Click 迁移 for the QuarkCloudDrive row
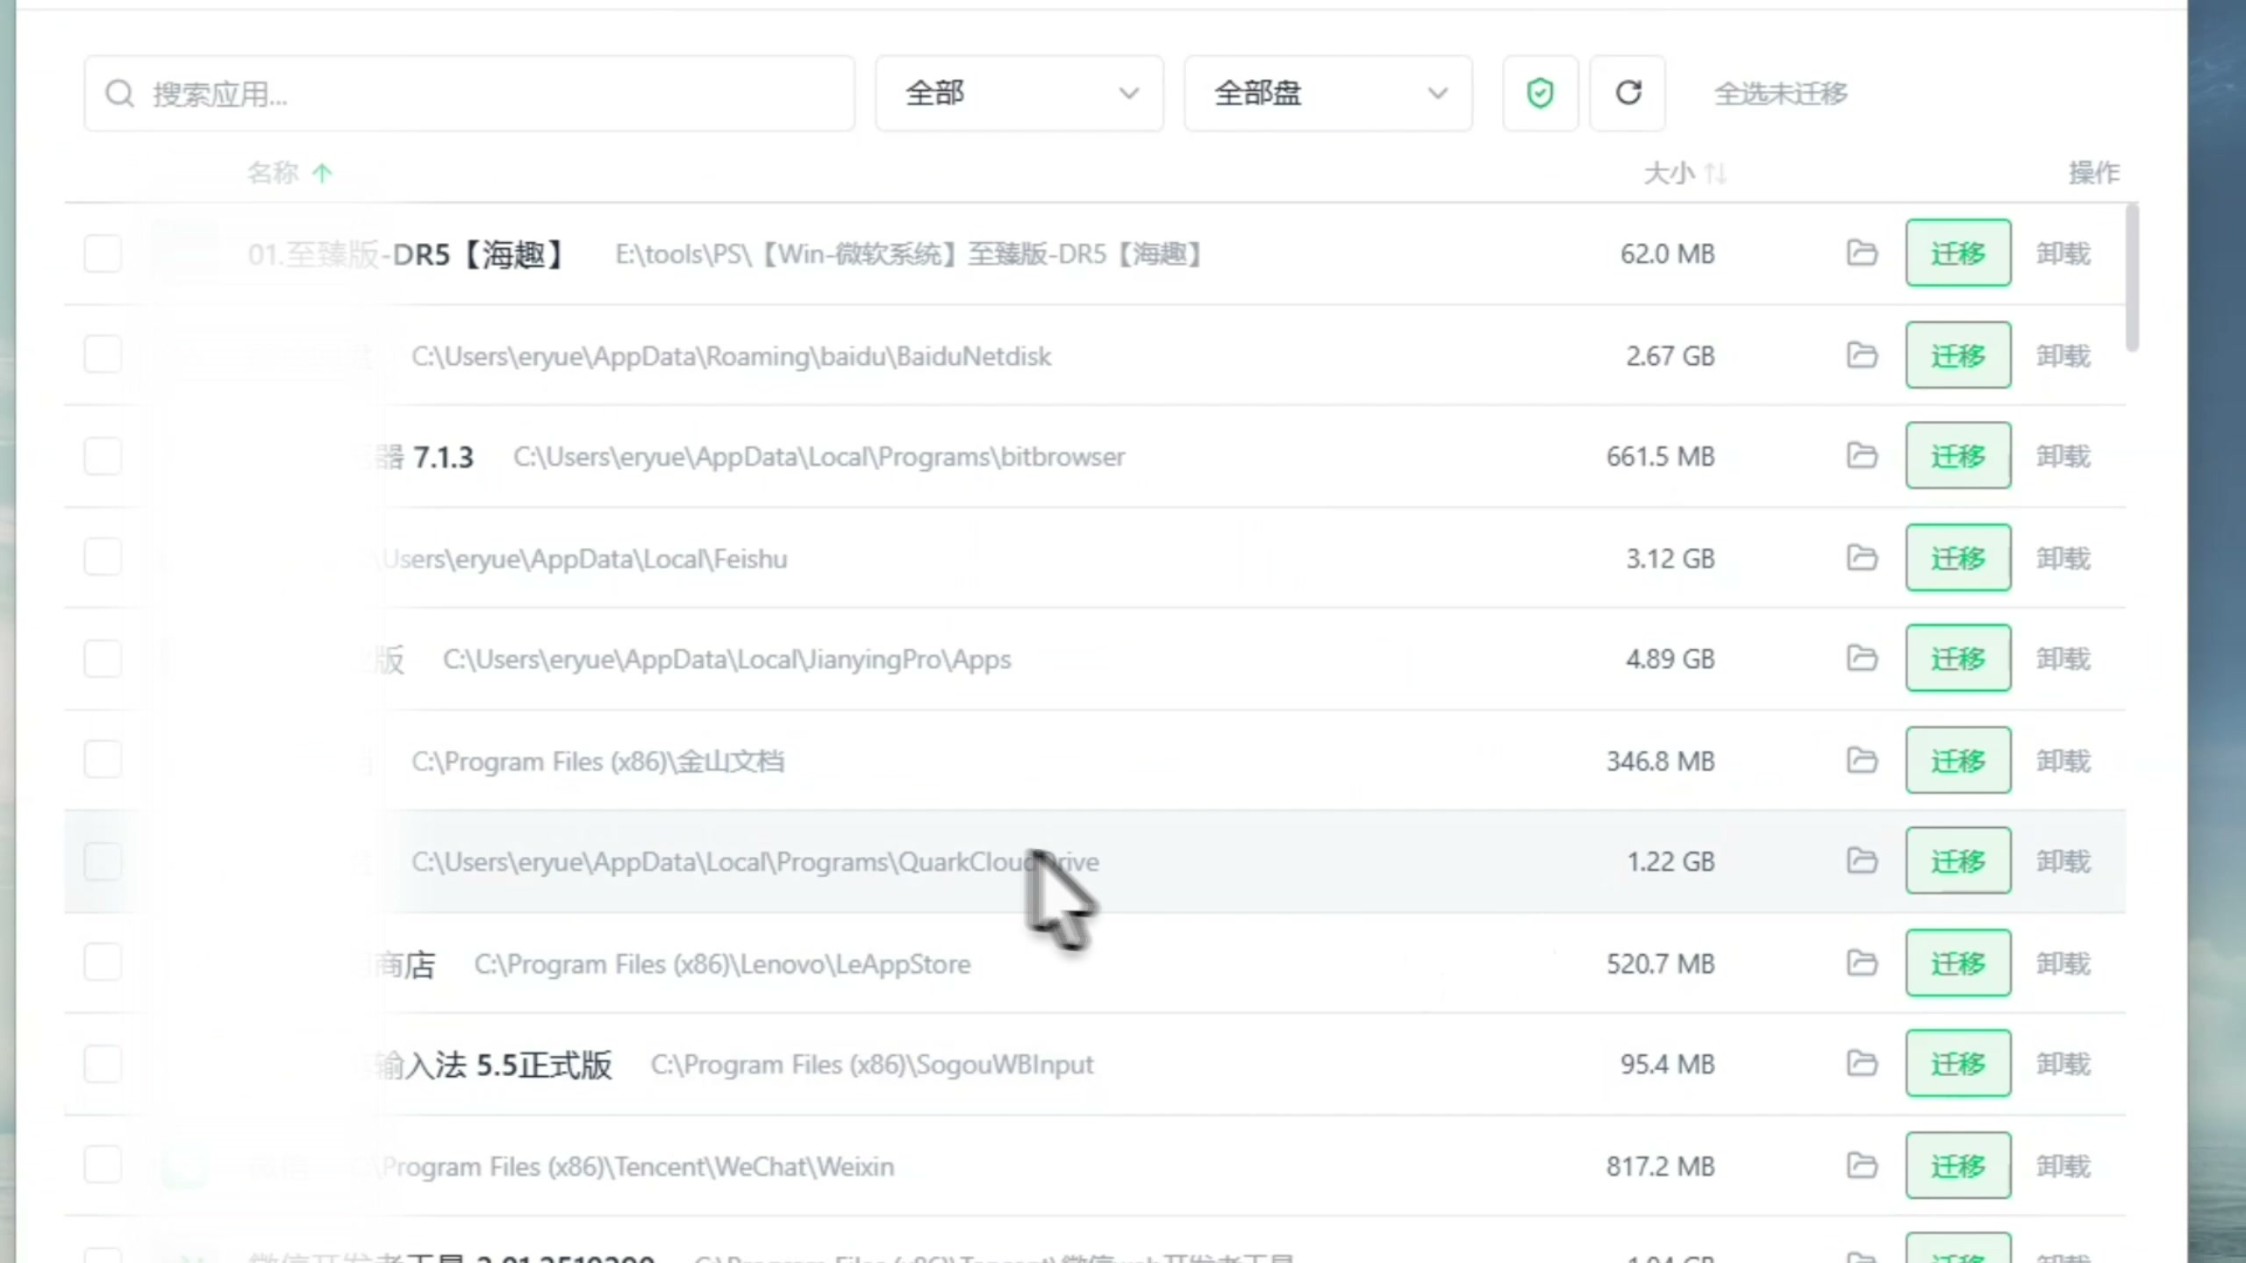Image resolution: width=2246 pixels, height=1263 pixels. pyautogui.click(x=1958, y=860)
